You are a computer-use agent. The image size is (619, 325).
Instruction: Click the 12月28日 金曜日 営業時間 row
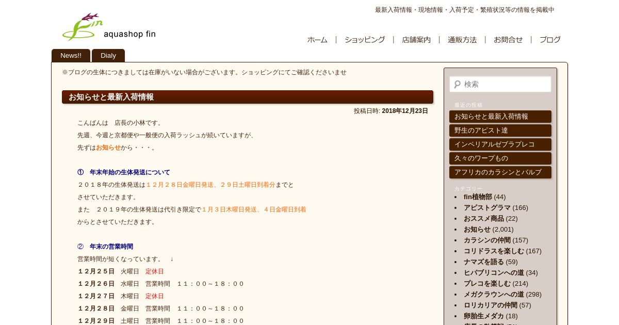[x=160, y=308]
